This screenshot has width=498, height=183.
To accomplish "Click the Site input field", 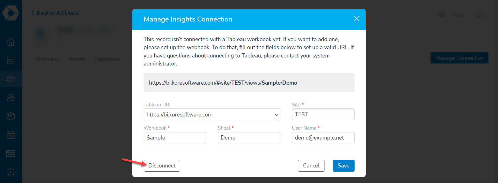I will pos(323,114).
